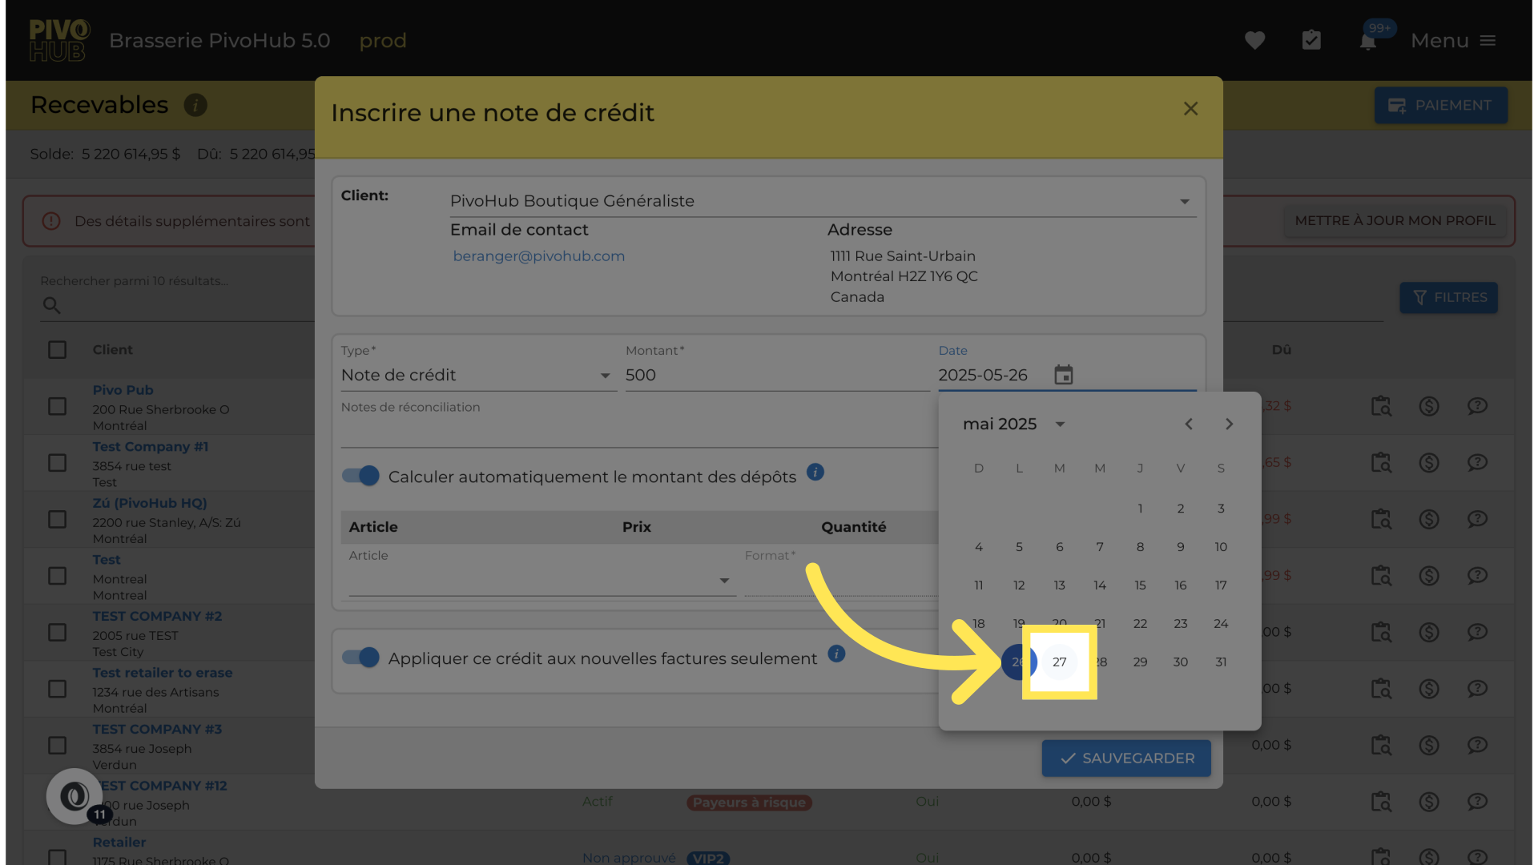Viewport: 1538px width, 865px height.
Task: Click the calendar icon beside the date field
Action: pyautogui.click(x=1063, y=375)
